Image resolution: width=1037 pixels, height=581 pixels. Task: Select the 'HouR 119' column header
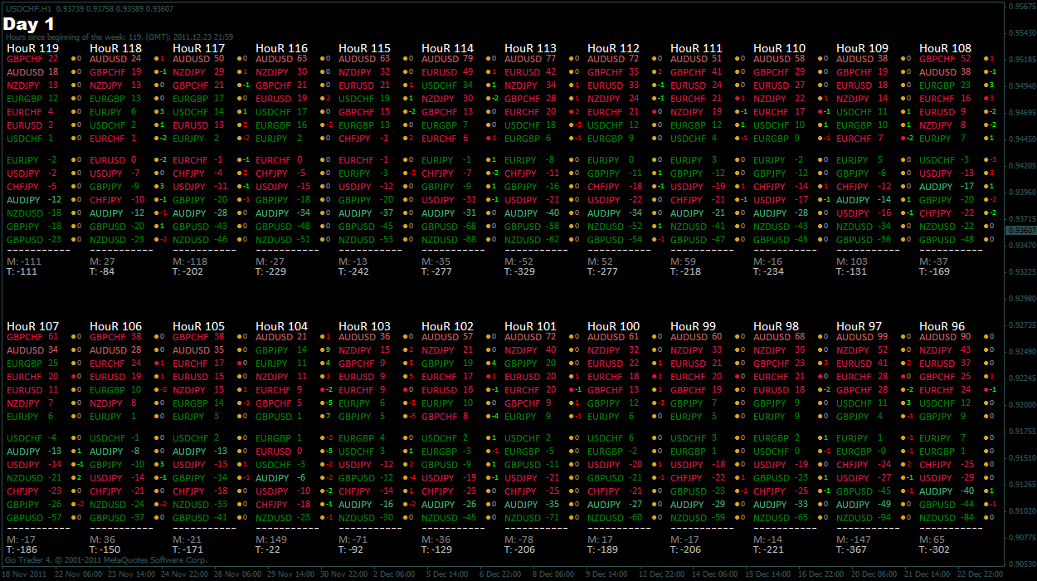32,49
